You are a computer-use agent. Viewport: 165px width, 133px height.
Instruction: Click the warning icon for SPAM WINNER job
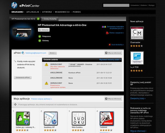click(47, 64)
